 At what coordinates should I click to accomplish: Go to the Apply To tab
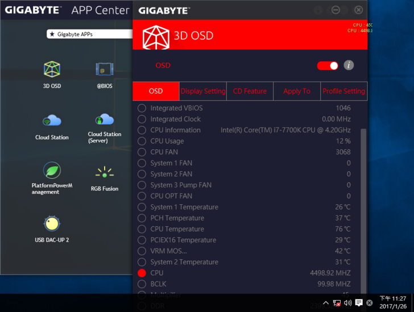click(x=297, y=91)
